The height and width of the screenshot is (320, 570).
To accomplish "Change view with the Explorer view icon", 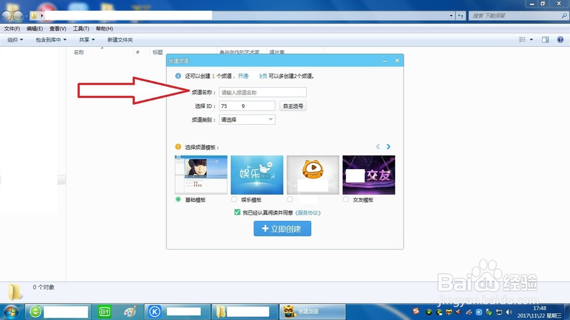I will coord(522,40).
